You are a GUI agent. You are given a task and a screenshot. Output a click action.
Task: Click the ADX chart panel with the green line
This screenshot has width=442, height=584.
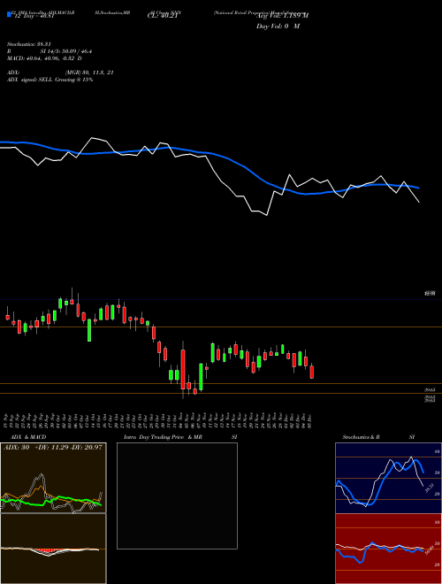click(x=53, y=478)
